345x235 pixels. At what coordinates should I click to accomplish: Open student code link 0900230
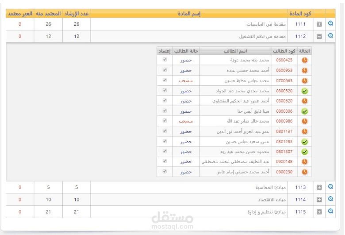click(x=284, y=172)
